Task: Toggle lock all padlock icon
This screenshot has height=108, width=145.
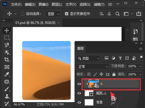Action: pos(114,74)
